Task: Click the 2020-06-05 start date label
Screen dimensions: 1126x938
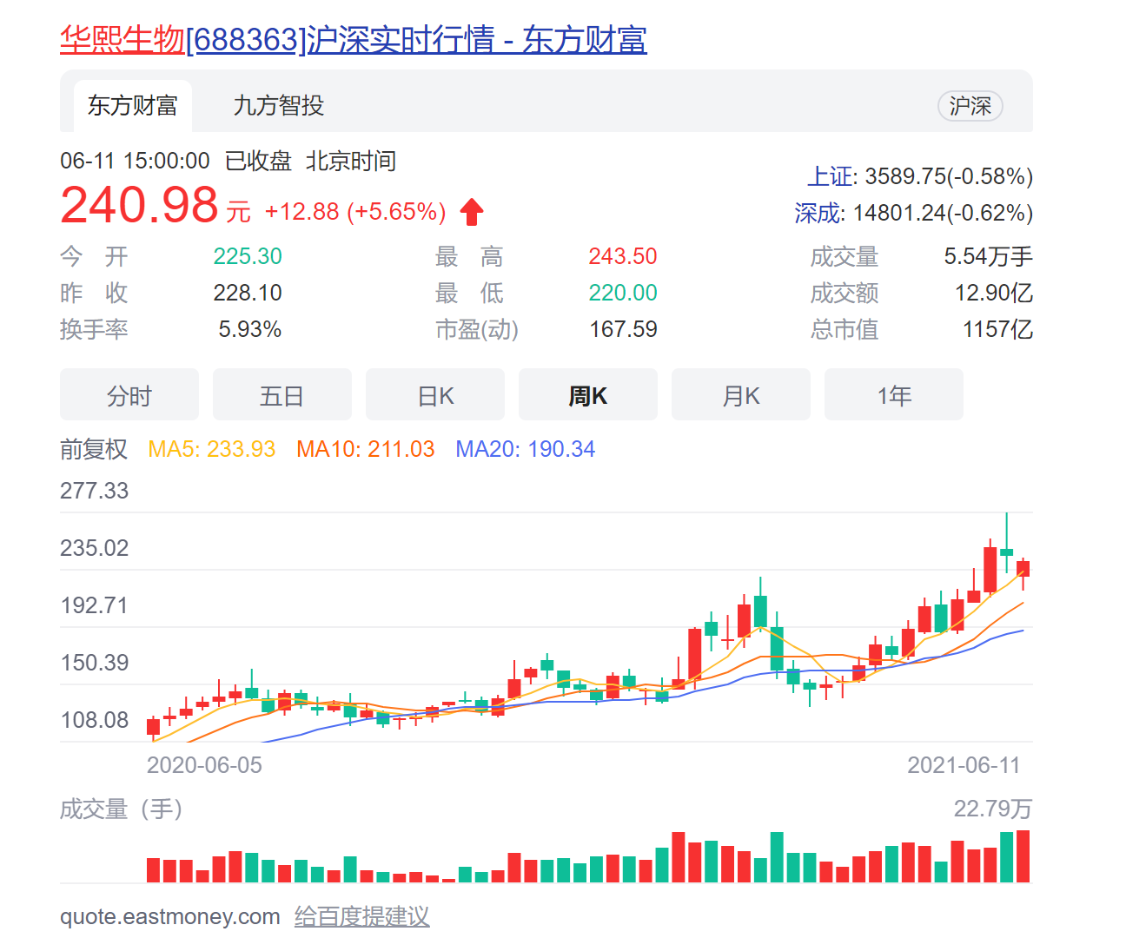Action: (204, 765)
